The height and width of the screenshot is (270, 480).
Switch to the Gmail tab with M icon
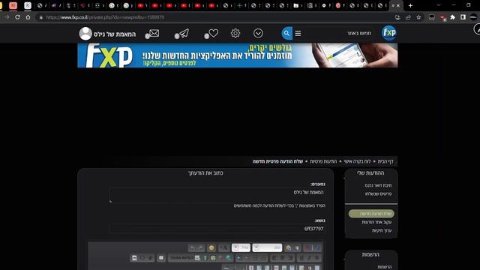click(x=13, y=5)
